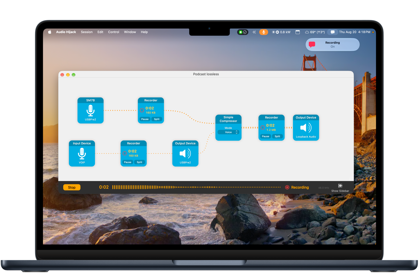Split the Recorder after VOIP Input Device

coord(139,162)
